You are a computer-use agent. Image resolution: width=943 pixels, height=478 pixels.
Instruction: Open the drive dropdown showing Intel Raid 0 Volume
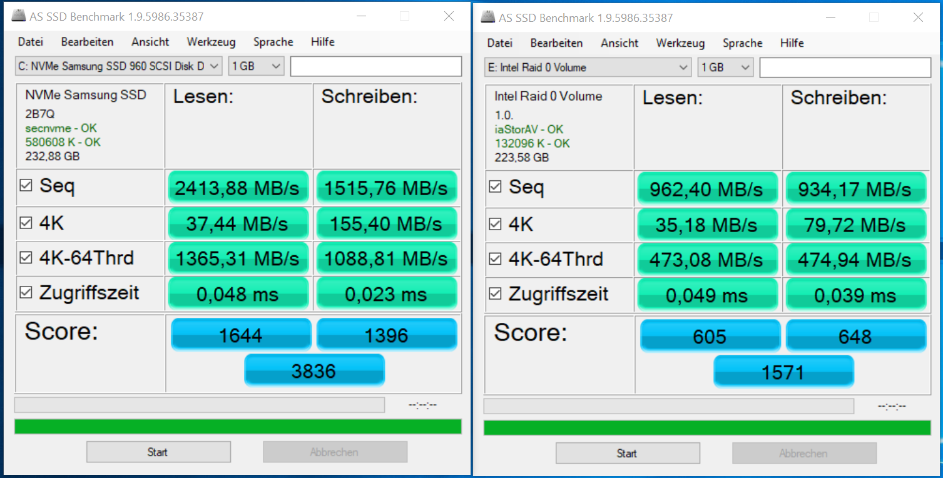(588, 67)
